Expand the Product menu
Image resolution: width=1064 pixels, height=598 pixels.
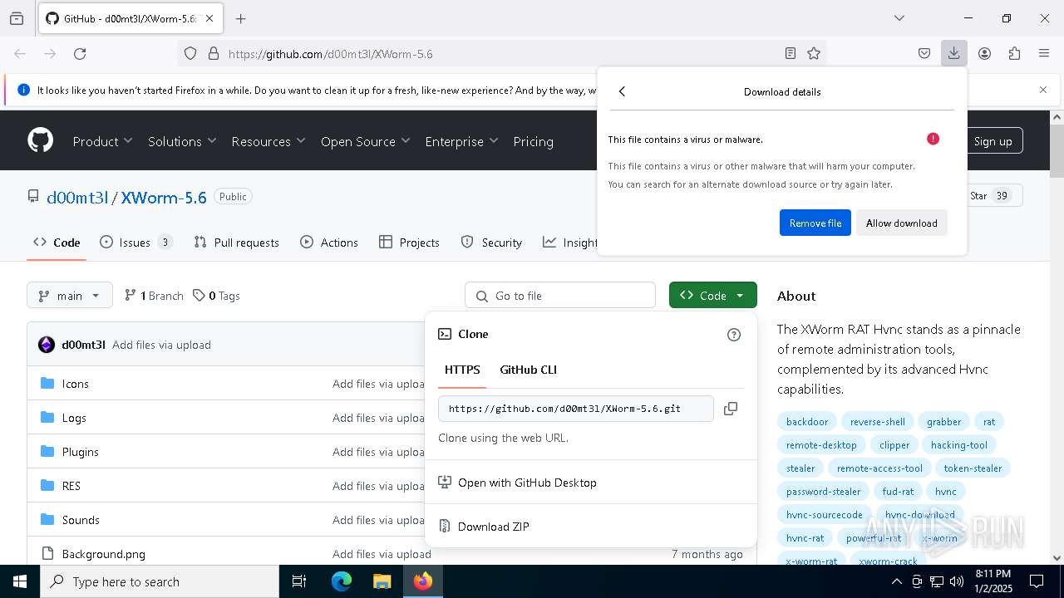103,141
